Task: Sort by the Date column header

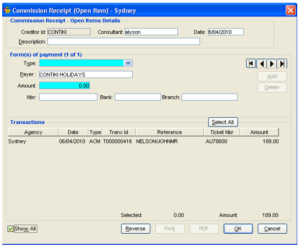Action: click(73, 132)
